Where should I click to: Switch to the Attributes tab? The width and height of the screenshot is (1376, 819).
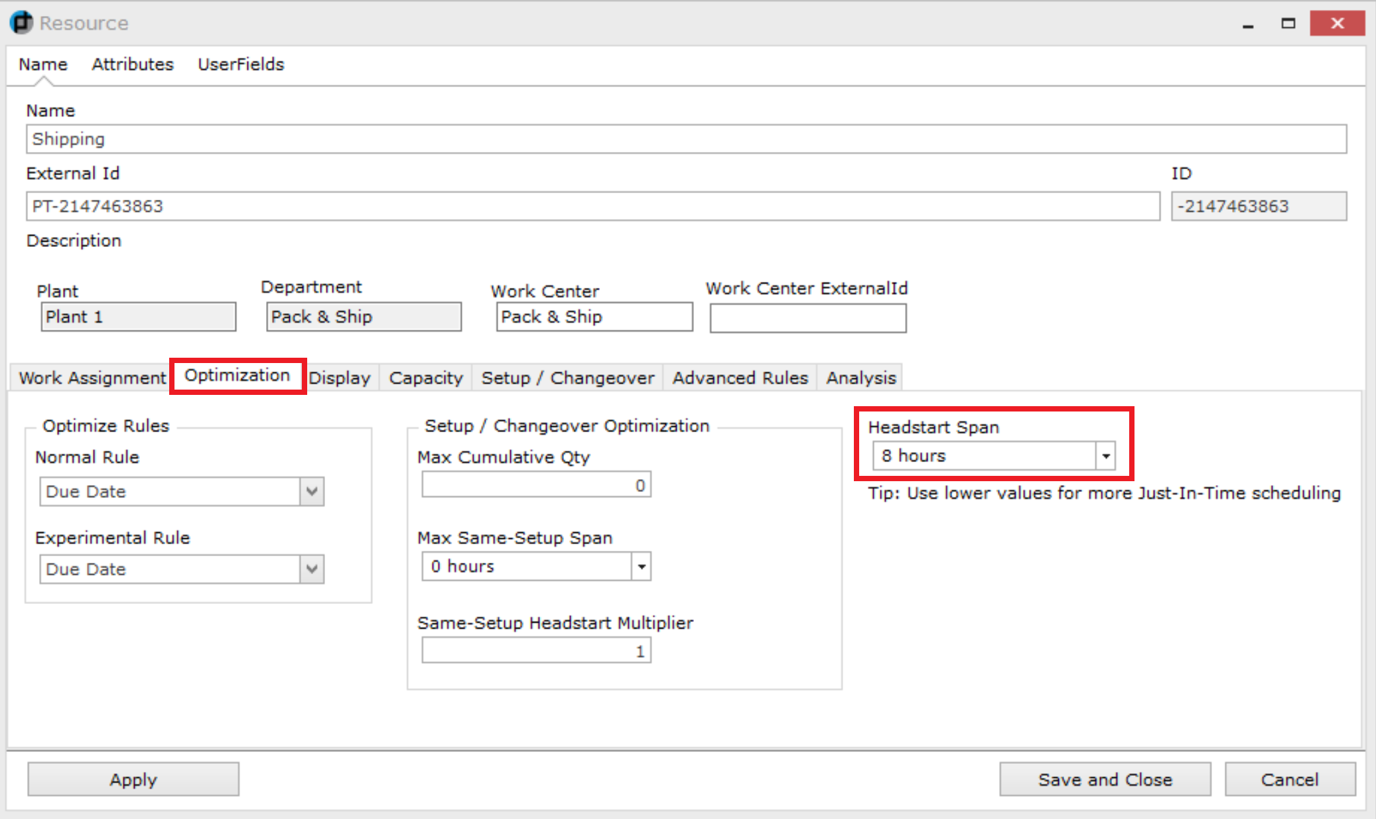(133, 64)
